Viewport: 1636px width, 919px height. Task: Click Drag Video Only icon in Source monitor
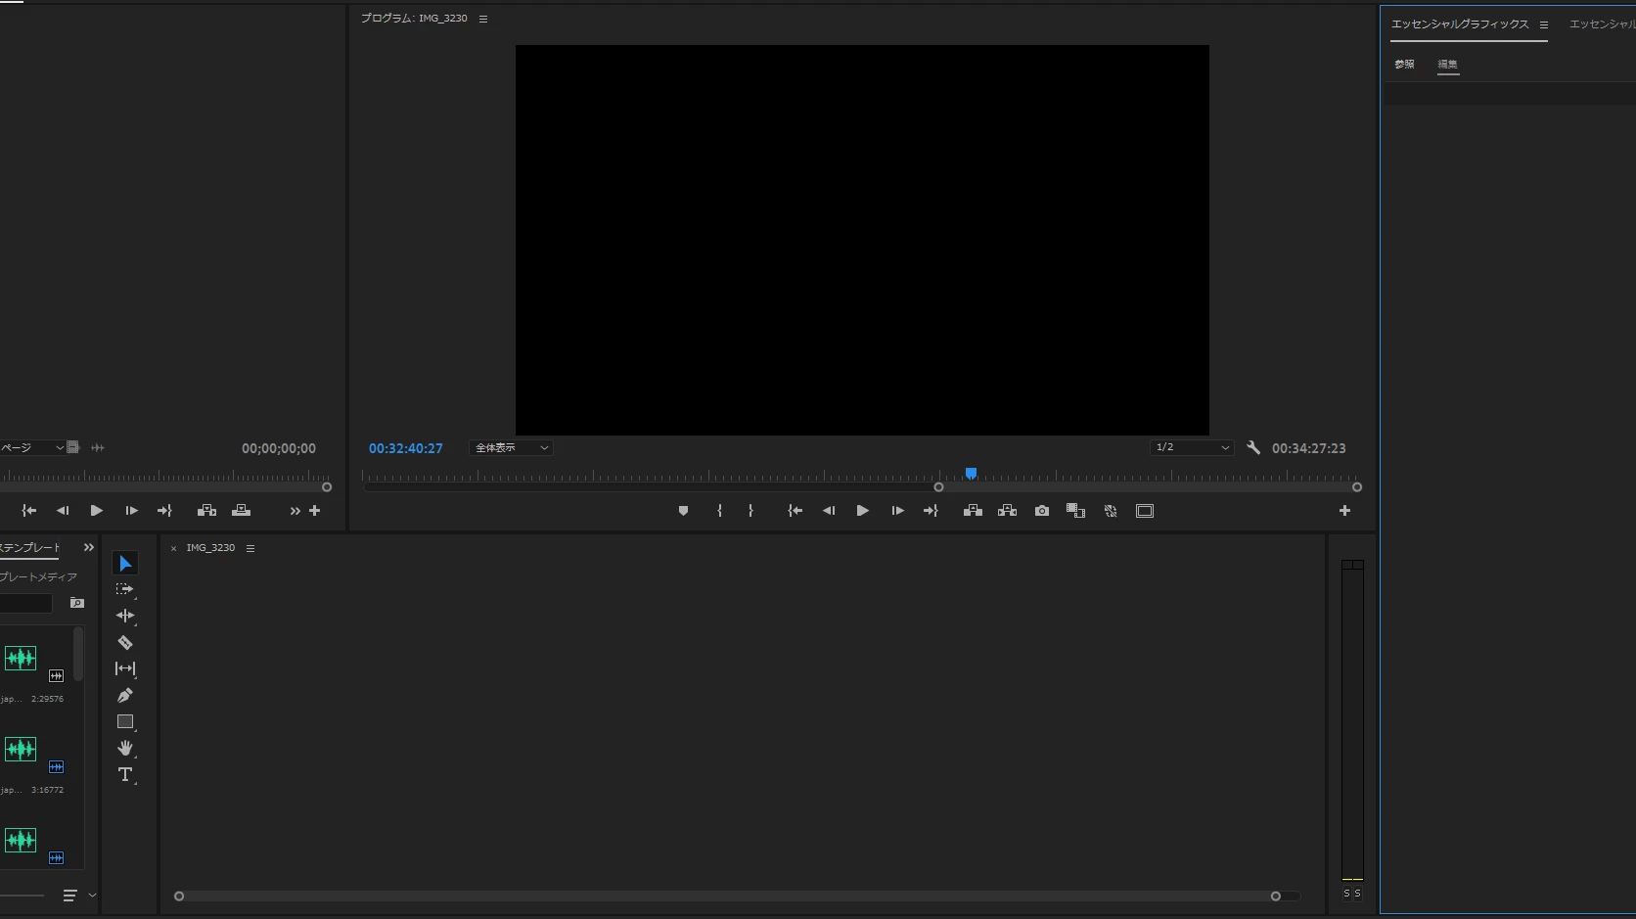click(x=72, y=447)
